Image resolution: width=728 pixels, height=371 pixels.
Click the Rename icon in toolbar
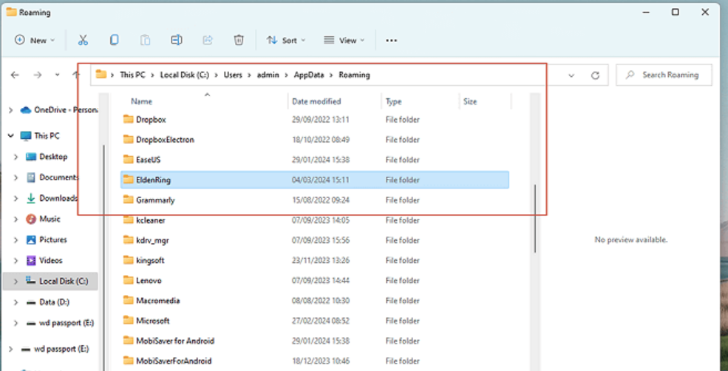177,40
